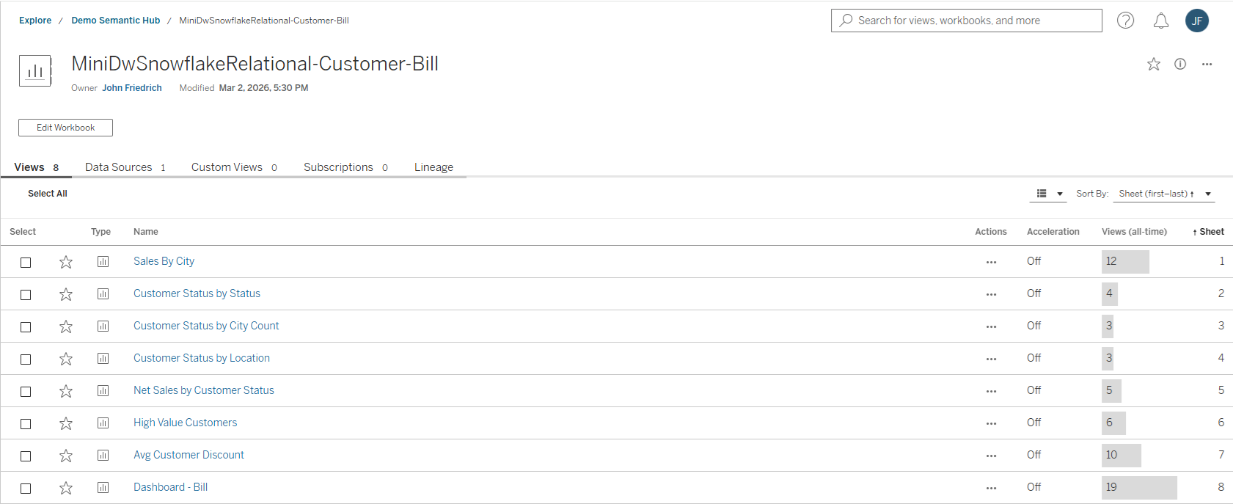Click the Edit Workbook button
The height and width of the screenshot is (504, 1233).
tap(65, 128)
